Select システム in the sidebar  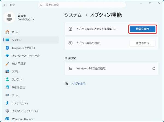point(31,40)
